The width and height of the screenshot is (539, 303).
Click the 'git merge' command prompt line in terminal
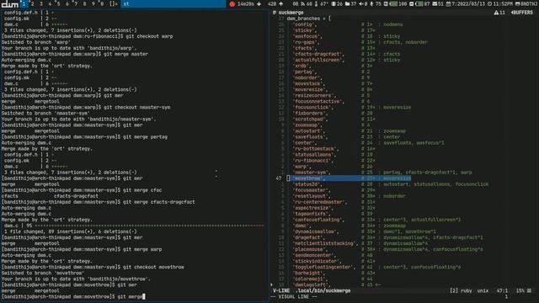pos(73,296)
